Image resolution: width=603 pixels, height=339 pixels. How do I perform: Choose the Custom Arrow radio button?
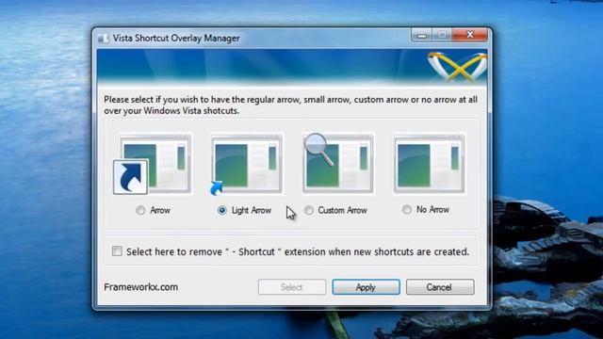(x=309, y=210)
